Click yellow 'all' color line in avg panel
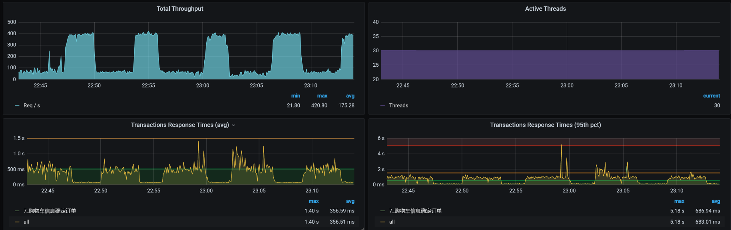The height and width of the screenshot is (230, 731). [x=17, y=222]
